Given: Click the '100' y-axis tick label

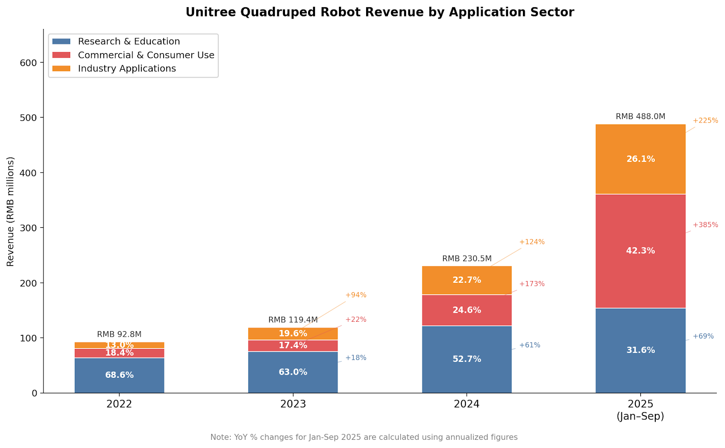Looking at the screenshot, I should [x=29, y=338].
